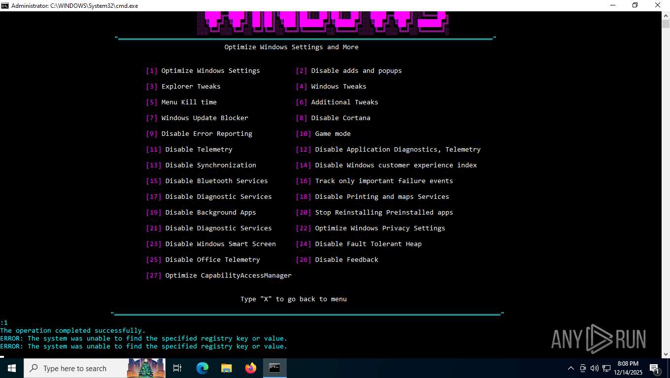Screen dimensions: 670x378
Task: Open the volume control in the tray
Action: pos(595,368)
